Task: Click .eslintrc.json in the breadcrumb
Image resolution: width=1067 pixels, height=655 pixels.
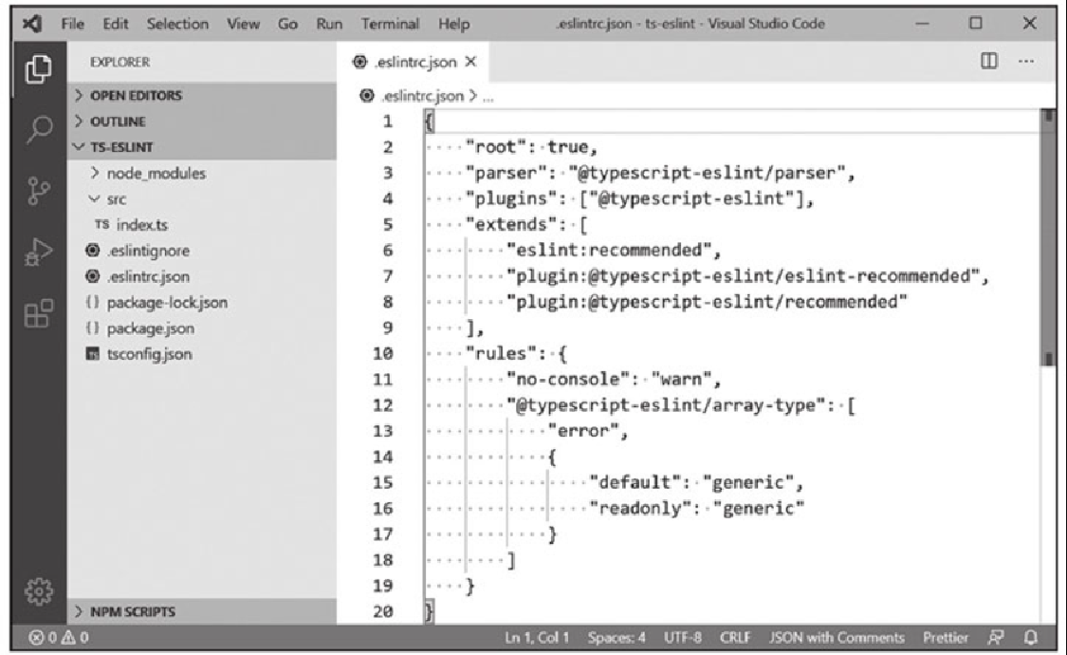Action: tap(423, 96)
